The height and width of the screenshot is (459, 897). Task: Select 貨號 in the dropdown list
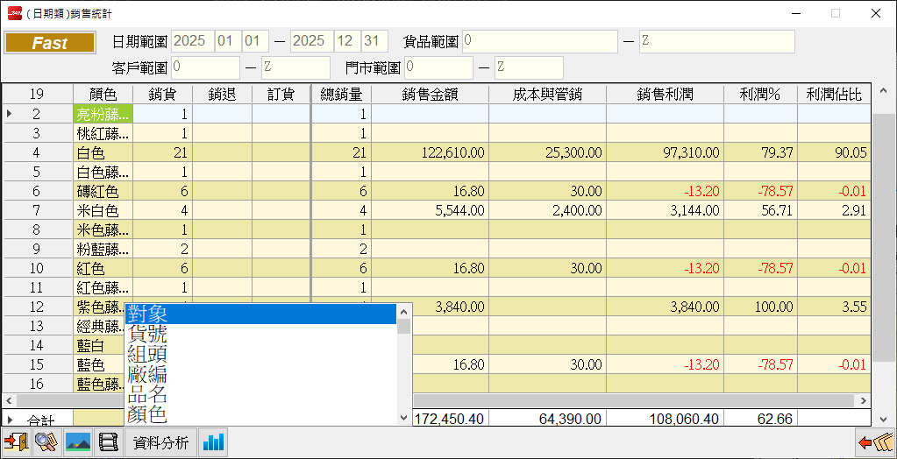(261, 334)
